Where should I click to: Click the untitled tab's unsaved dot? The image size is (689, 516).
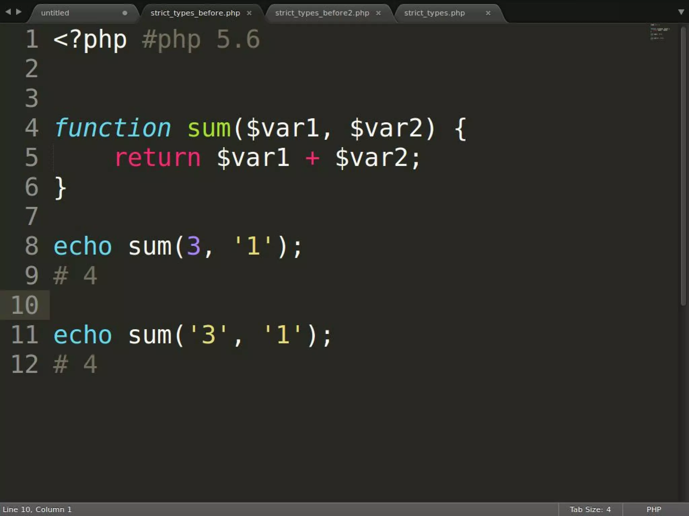tap(125, 13)
